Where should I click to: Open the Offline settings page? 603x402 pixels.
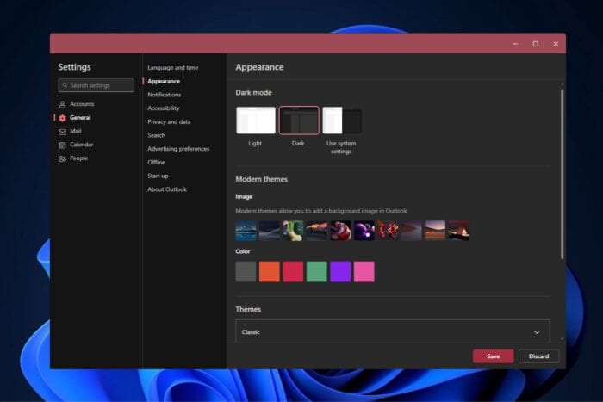[156, 162]
